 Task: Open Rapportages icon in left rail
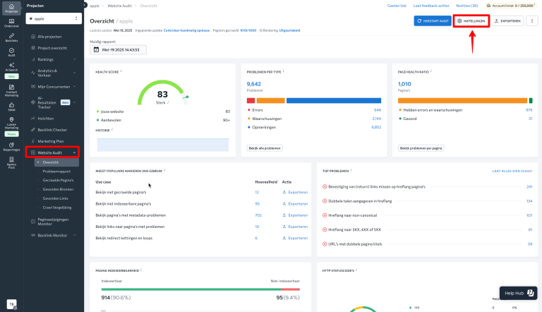(x=11, y=147)
